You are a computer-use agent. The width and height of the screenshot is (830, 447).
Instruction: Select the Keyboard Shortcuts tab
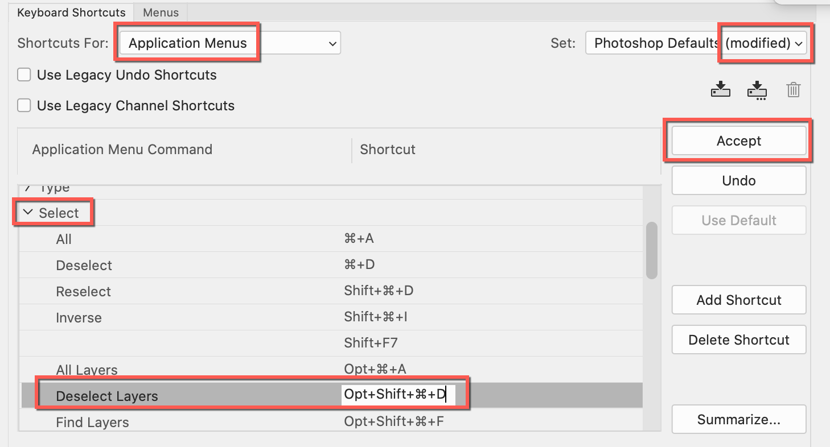pyautogui.click(x=71, y=12)
